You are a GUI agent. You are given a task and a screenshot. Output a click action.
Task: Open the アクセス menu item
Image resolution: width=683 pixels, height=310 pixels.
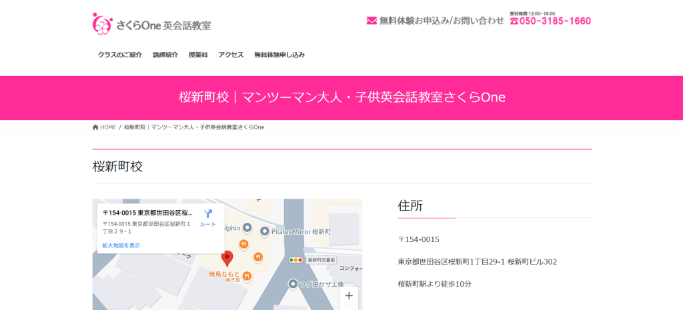(231, 55)
